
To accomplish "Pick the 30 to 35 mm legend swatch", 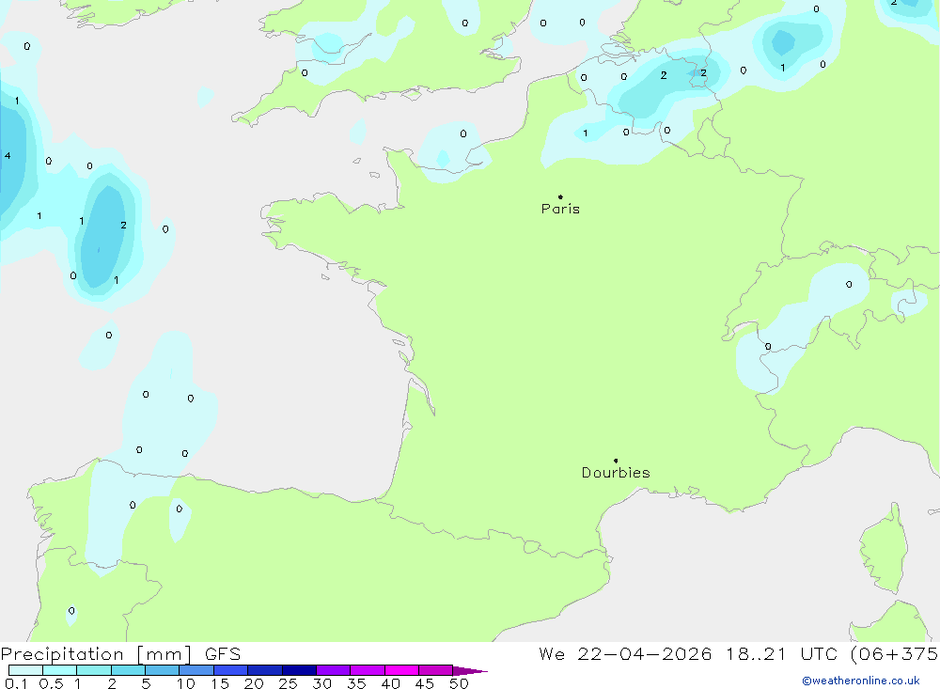I will tap(334, 670).
